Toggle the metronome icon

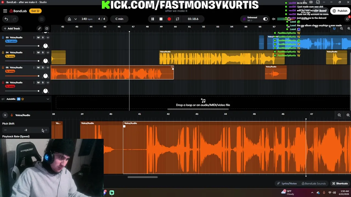pos(69,19)
